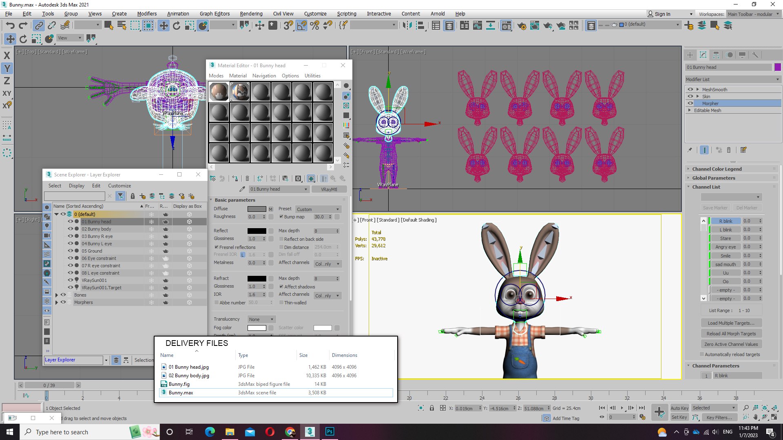Click the material Pick eyedropper icon
783x440 pixels.
pos(242,189)
